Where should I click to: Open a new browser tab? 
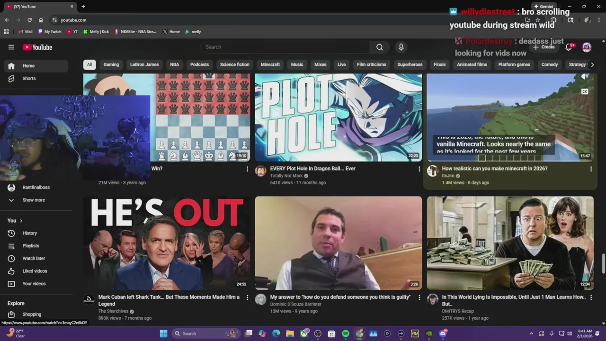point(83,7)
